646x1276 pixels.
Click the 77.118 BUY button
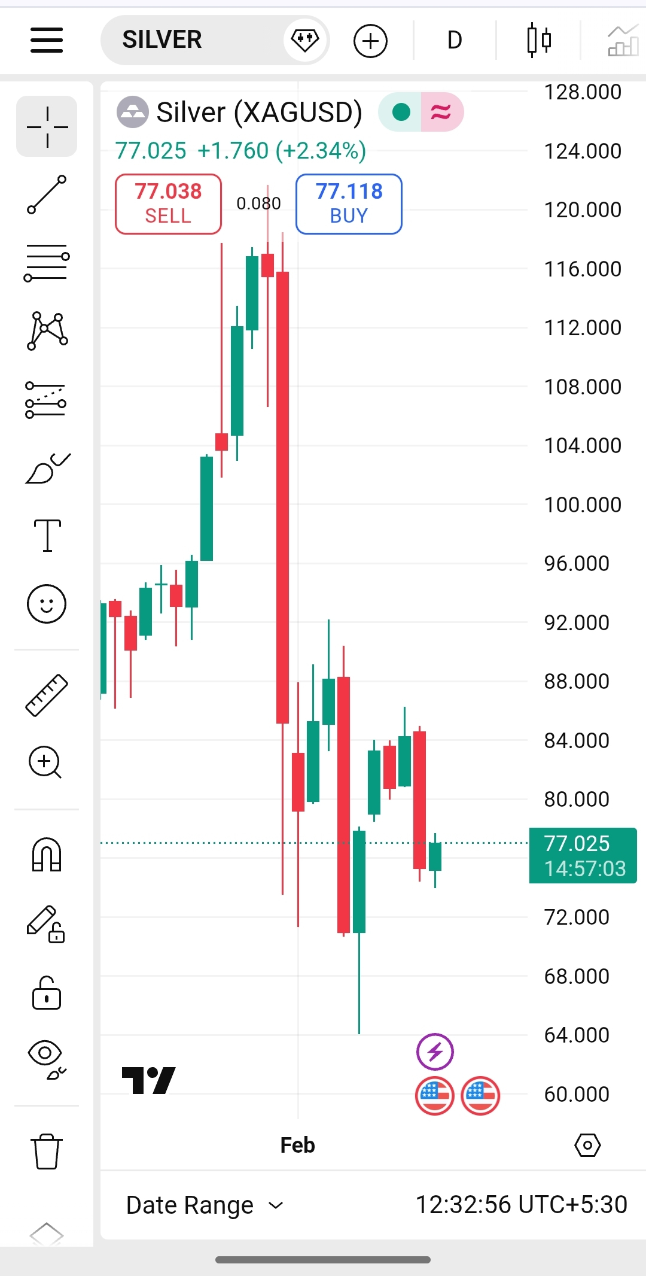(x=349, y=203)
